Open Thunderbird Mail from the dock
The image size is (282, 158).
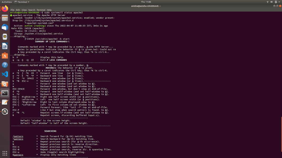(4, 27)
